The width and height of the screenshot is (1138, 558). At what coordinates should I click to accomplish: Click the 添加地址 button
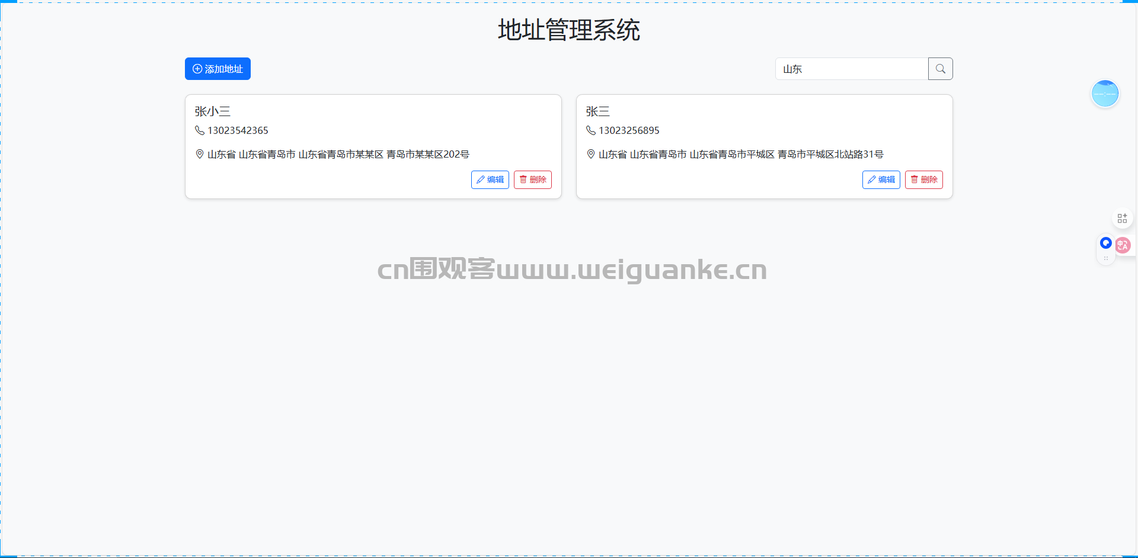pyautogui.click(x=218, y=69)
